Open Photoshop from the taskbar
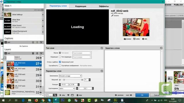Image resolution: width=184 pixels, height=103 pixels. 63,100
